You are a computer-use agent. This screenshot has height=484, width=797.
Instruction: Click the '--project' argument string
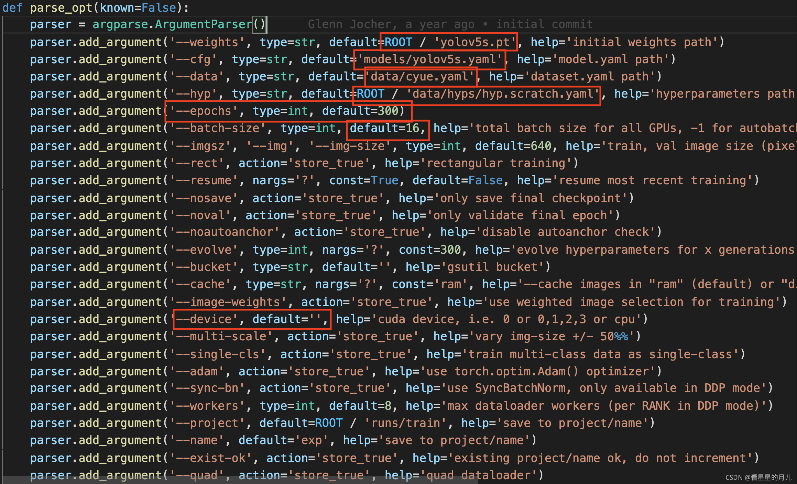click(x=207, y=423)
